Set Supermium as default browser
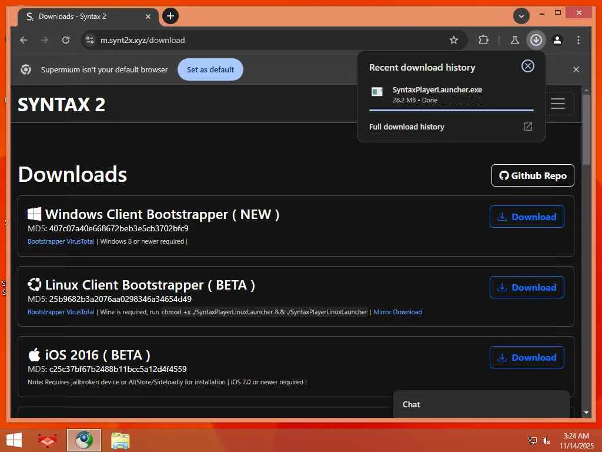 [210, 69]
